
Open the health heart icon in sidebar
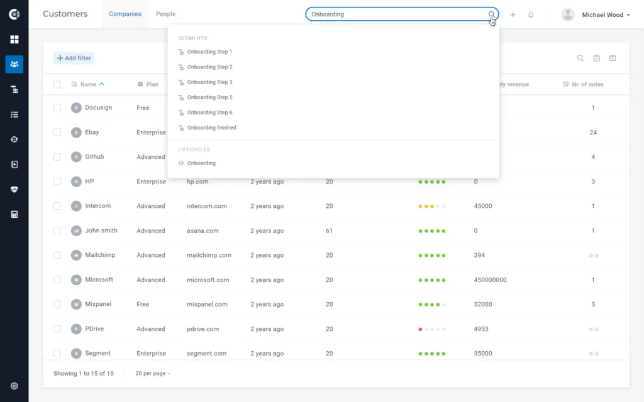[14, 190]
